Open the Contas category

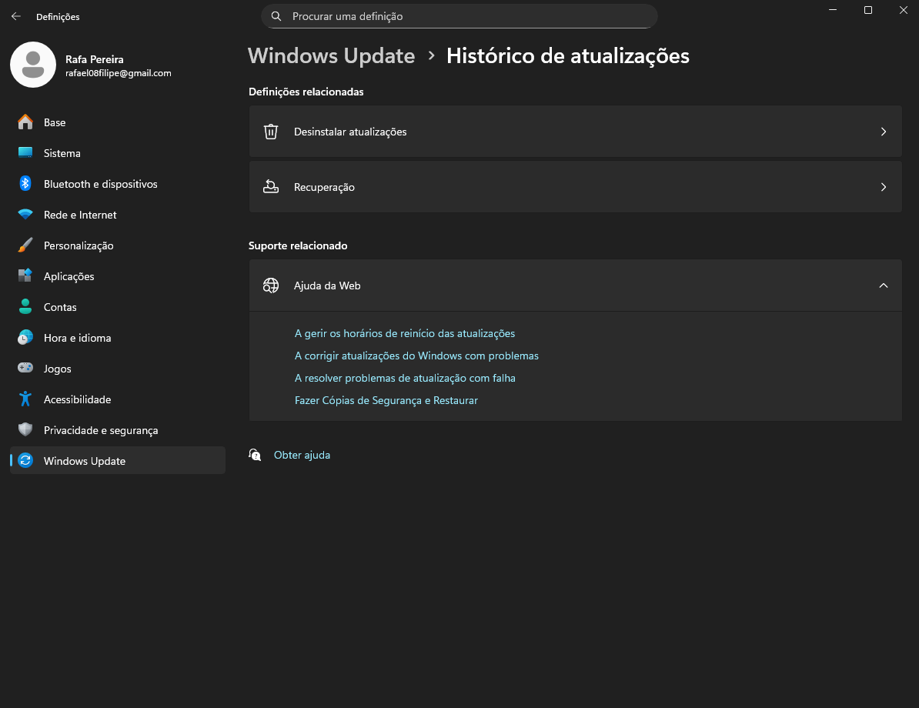(118, 306)
